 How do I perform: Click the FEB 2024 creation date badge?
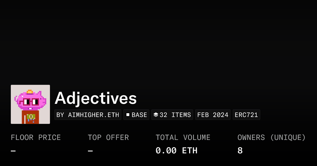click(x=213, y=115)
